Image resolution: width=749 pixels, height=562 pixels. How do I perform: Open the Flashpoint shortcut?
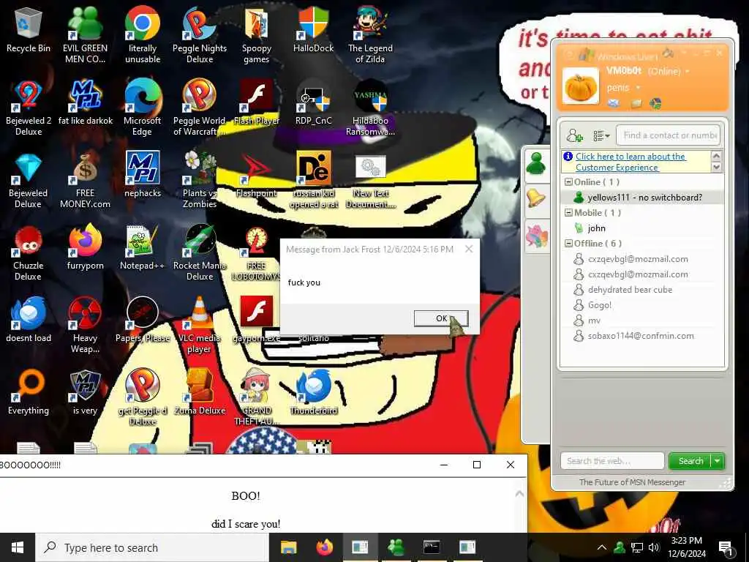257,176
